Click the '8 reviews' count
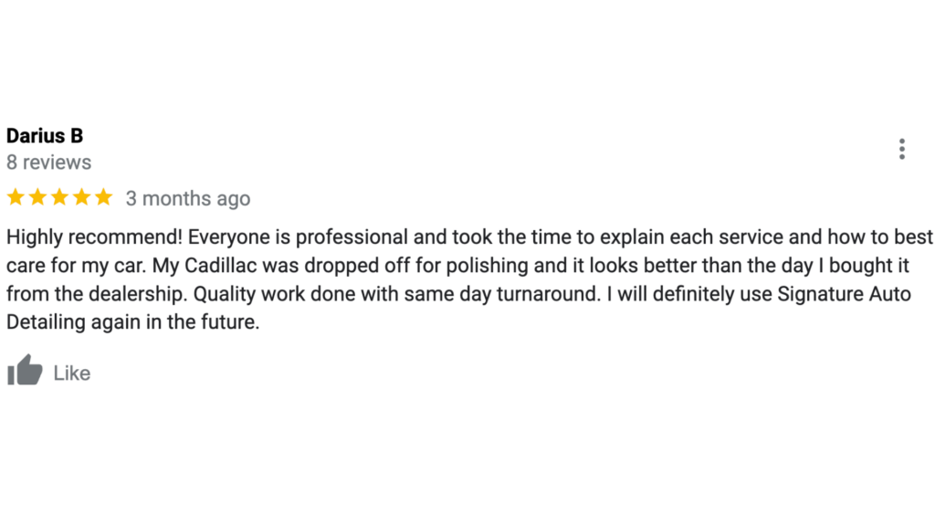The width and height of the screenshot is (935, 526). [49, 163]
